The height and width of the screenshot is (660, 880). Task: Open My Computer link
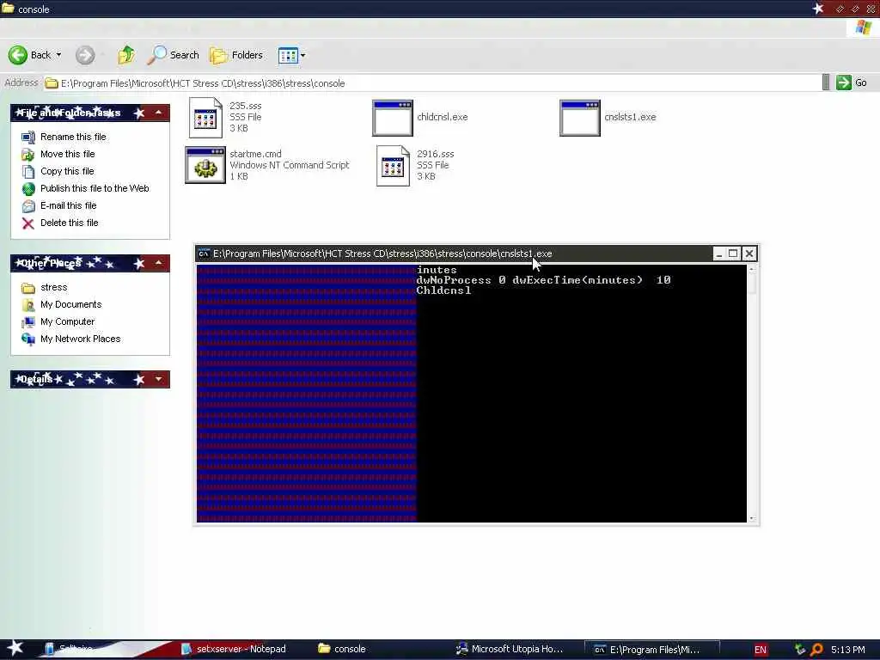click(67, 321)
